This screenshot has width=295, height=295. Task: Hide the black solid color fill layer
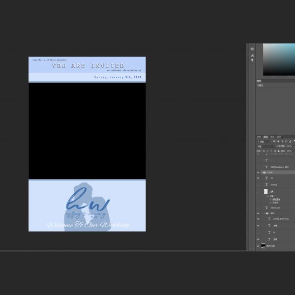[x=258, y=246]
